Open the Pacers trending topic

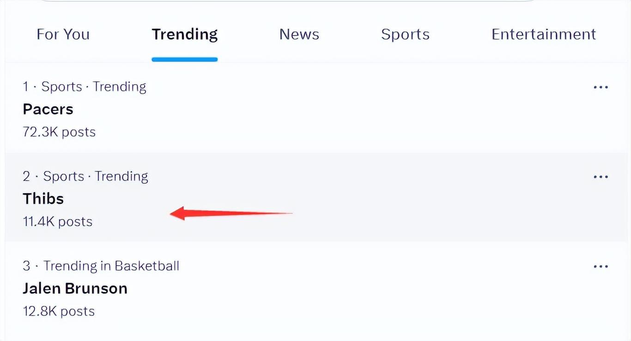point(48,110)
